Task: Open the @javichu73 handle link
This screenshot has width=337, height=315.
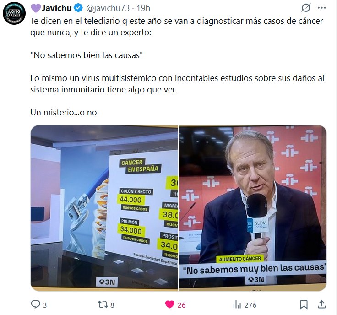Action: pos(108,8)
